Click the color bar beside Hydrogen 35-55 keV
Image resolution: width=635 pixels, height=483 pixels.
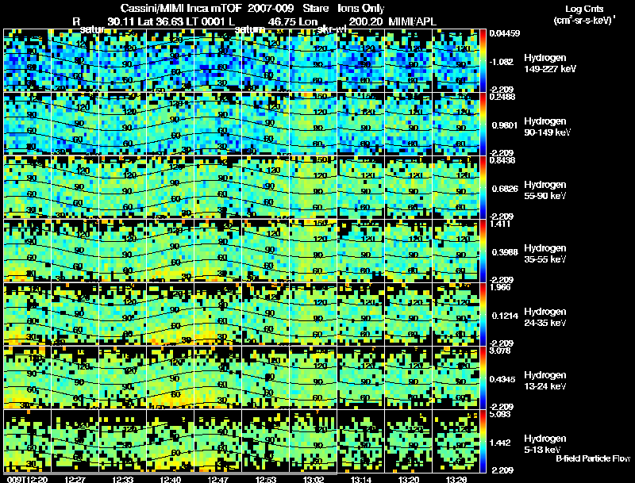point(483,251)
